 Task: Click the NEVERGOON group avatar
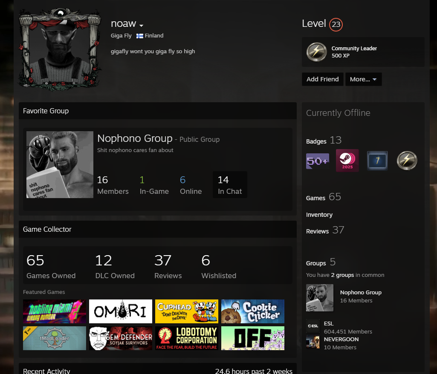313,342
